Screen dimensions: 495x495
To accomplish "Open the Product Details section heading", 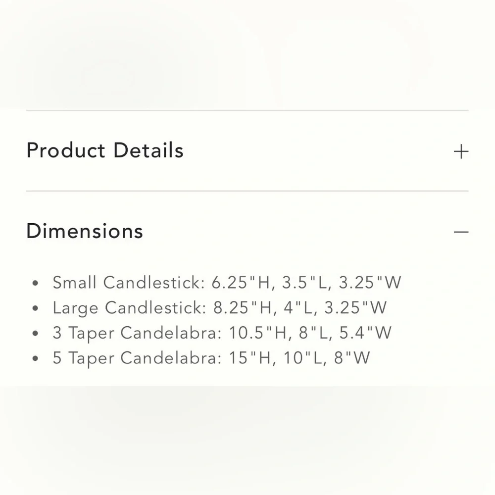I will click(x=105, y=150).
